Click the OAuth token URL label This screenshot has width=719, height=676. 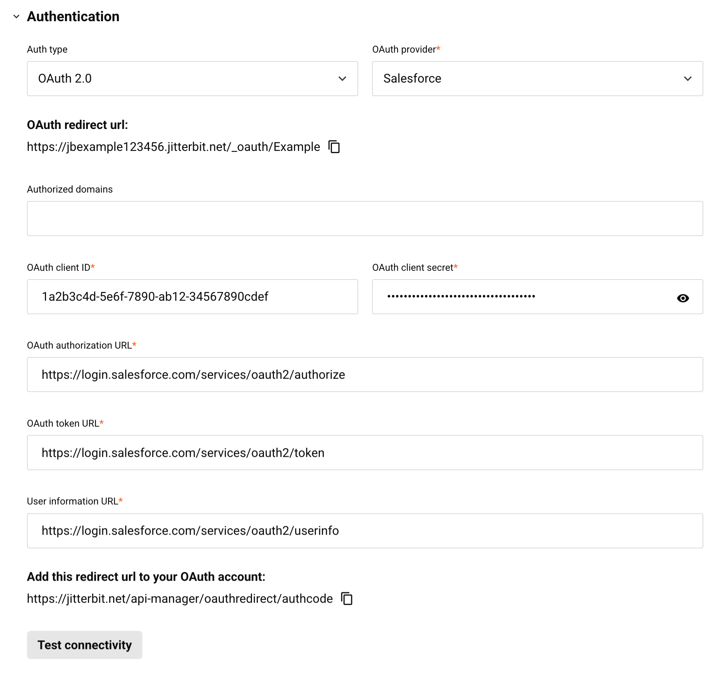[63, 423]
